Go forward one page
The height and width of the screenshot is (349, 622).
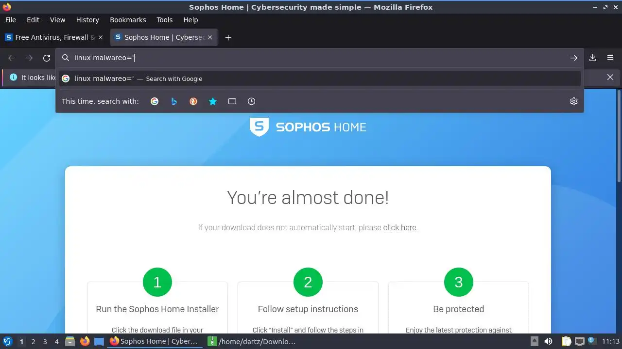(29, 58)
